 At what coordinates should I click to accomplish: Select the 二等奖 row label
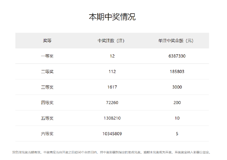tap(47, 71)
